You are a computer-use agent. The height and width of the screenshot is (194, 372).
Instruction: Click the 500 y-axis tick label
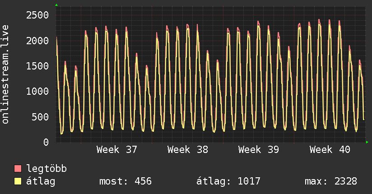point(40,117)
